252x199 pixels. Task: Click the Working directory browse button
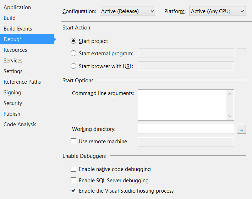241,129
